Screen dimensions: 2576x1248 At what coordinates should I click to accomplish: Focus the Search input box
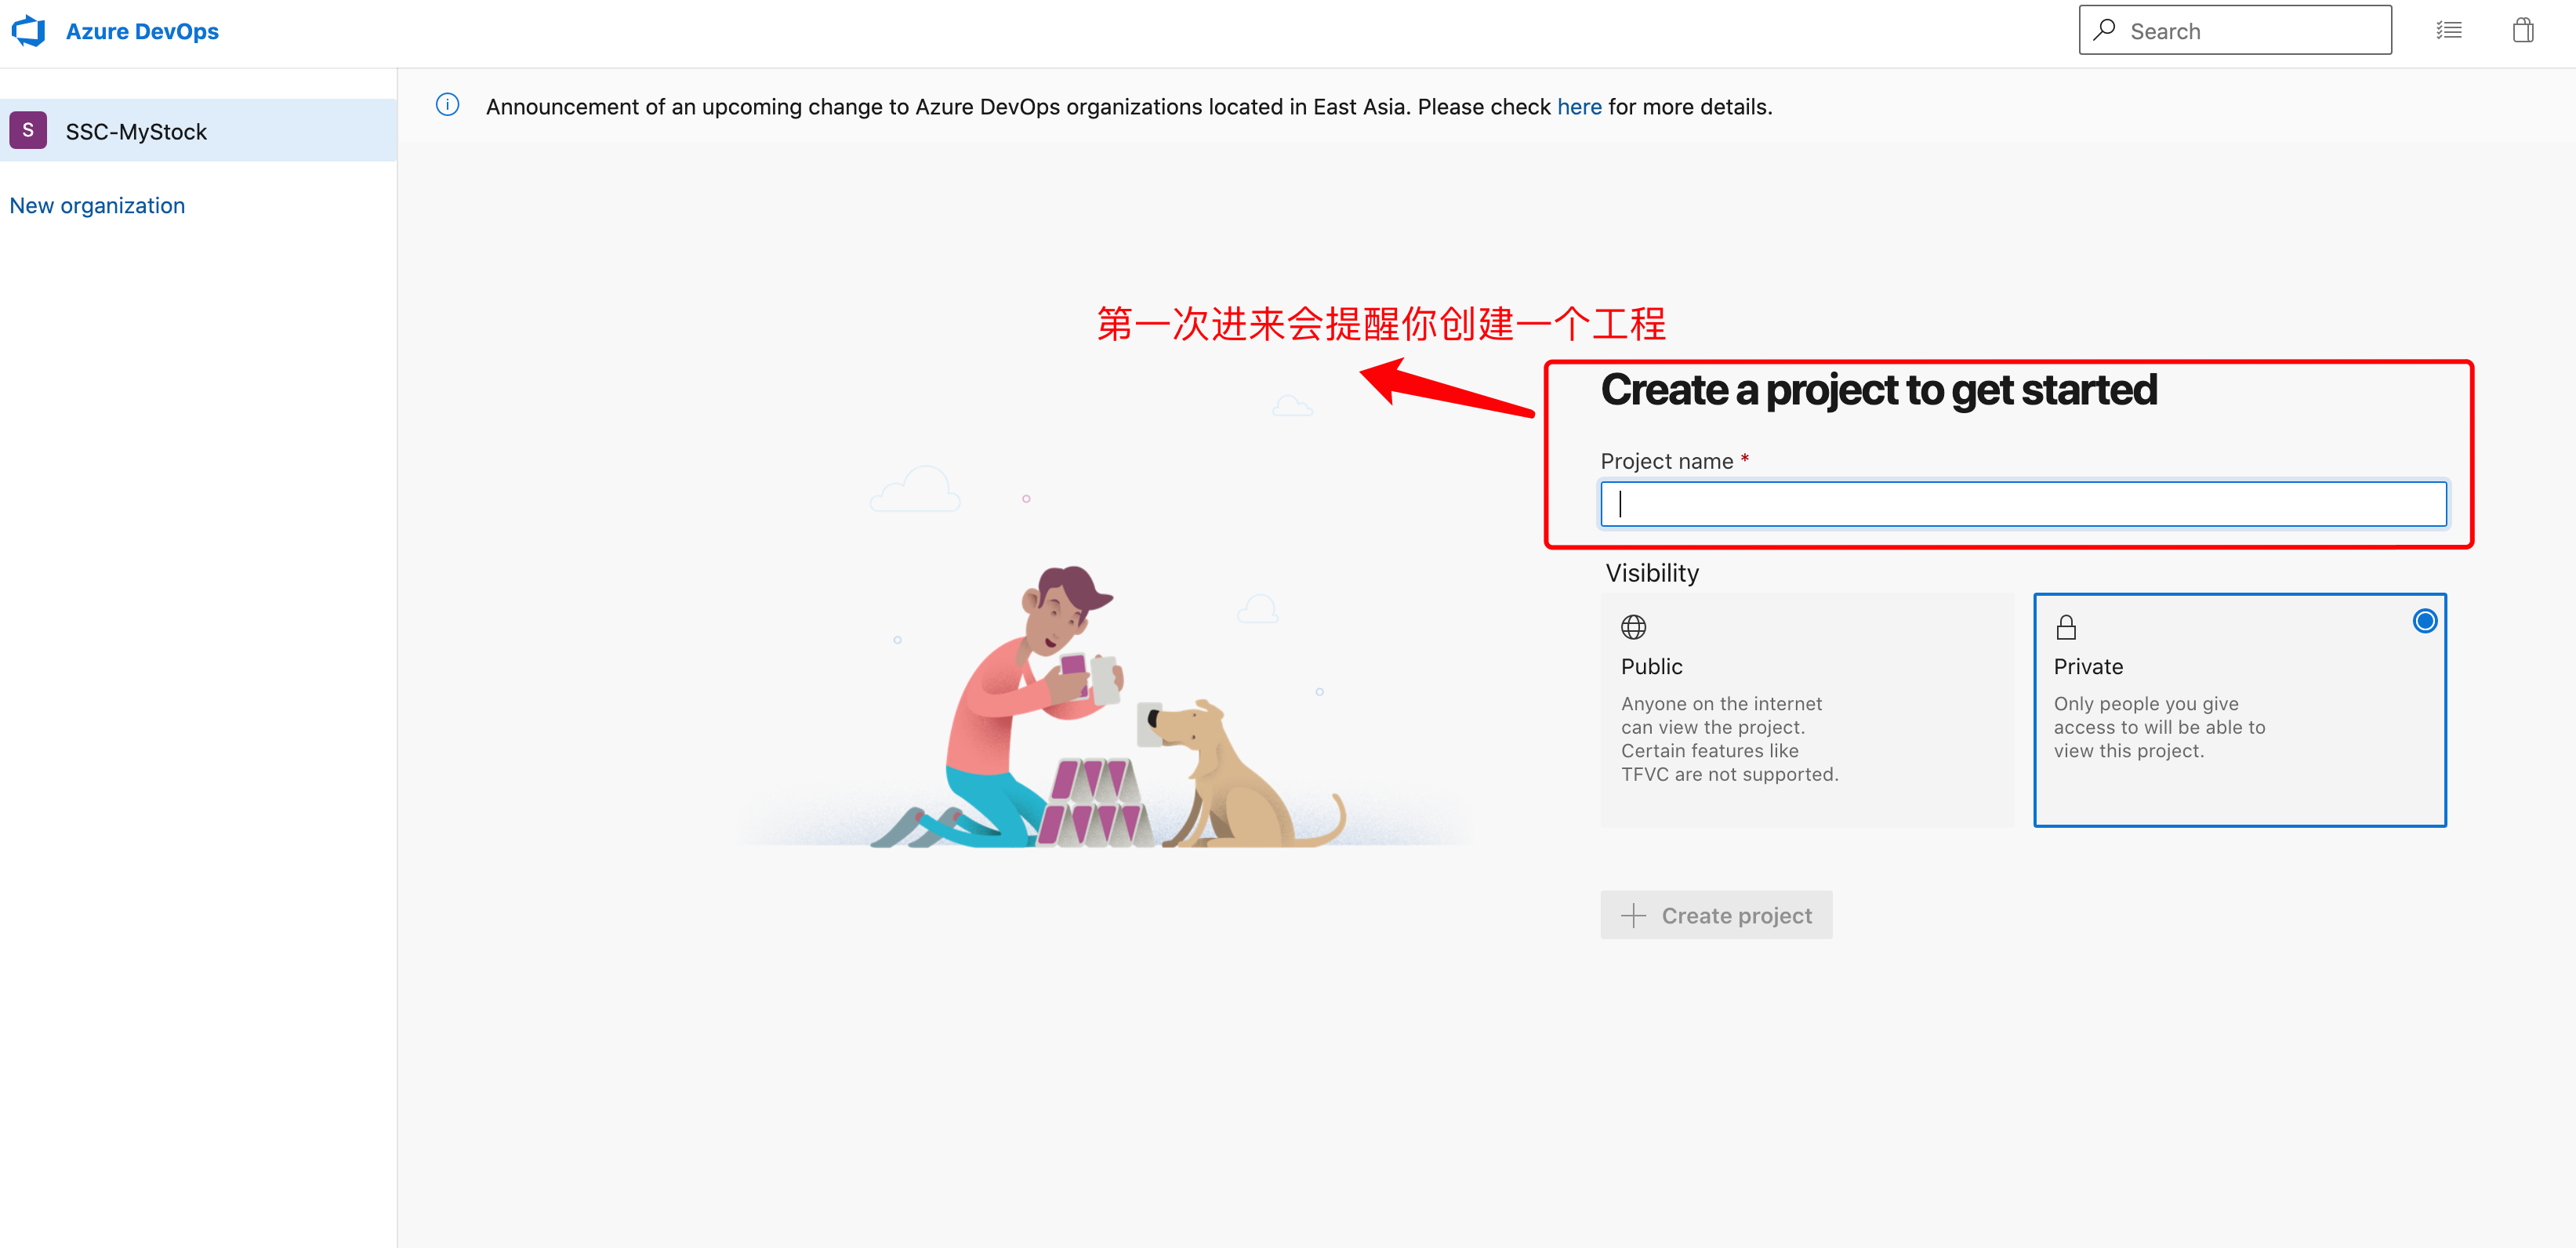(x=2235, y=30)
